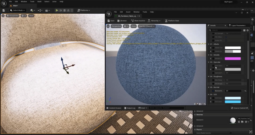The width and height of the screenshot is (255, 135).
Task: Open the Select Mode dropdown
Action: tap(17, 10)
